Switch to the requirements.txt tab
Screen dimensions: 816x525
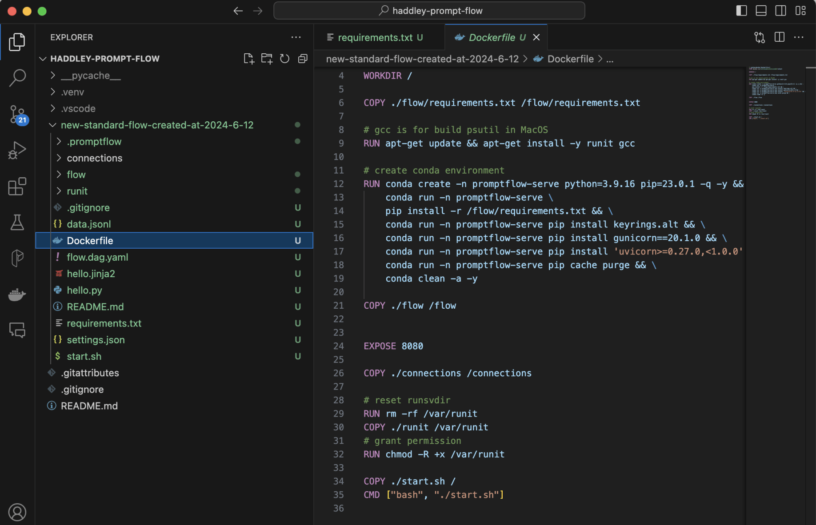click(375, 38)
